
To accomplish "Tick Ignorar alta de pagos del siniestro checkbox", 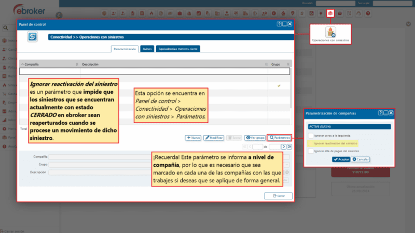I will click(310, 151).
